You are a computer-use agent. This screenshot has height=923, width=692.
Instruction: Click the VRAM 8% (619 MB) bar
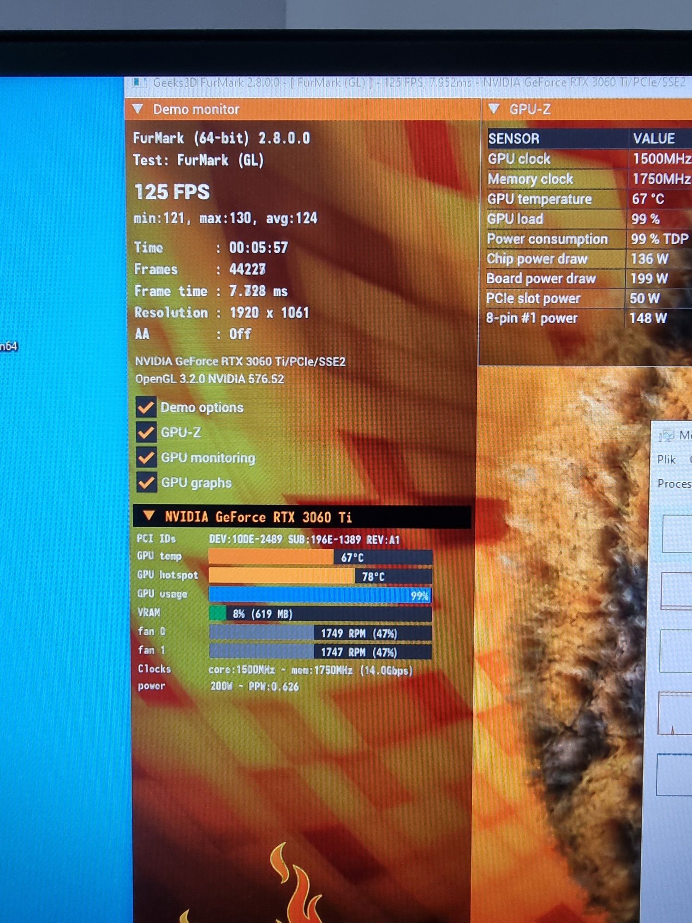click(x=320, y=614)
